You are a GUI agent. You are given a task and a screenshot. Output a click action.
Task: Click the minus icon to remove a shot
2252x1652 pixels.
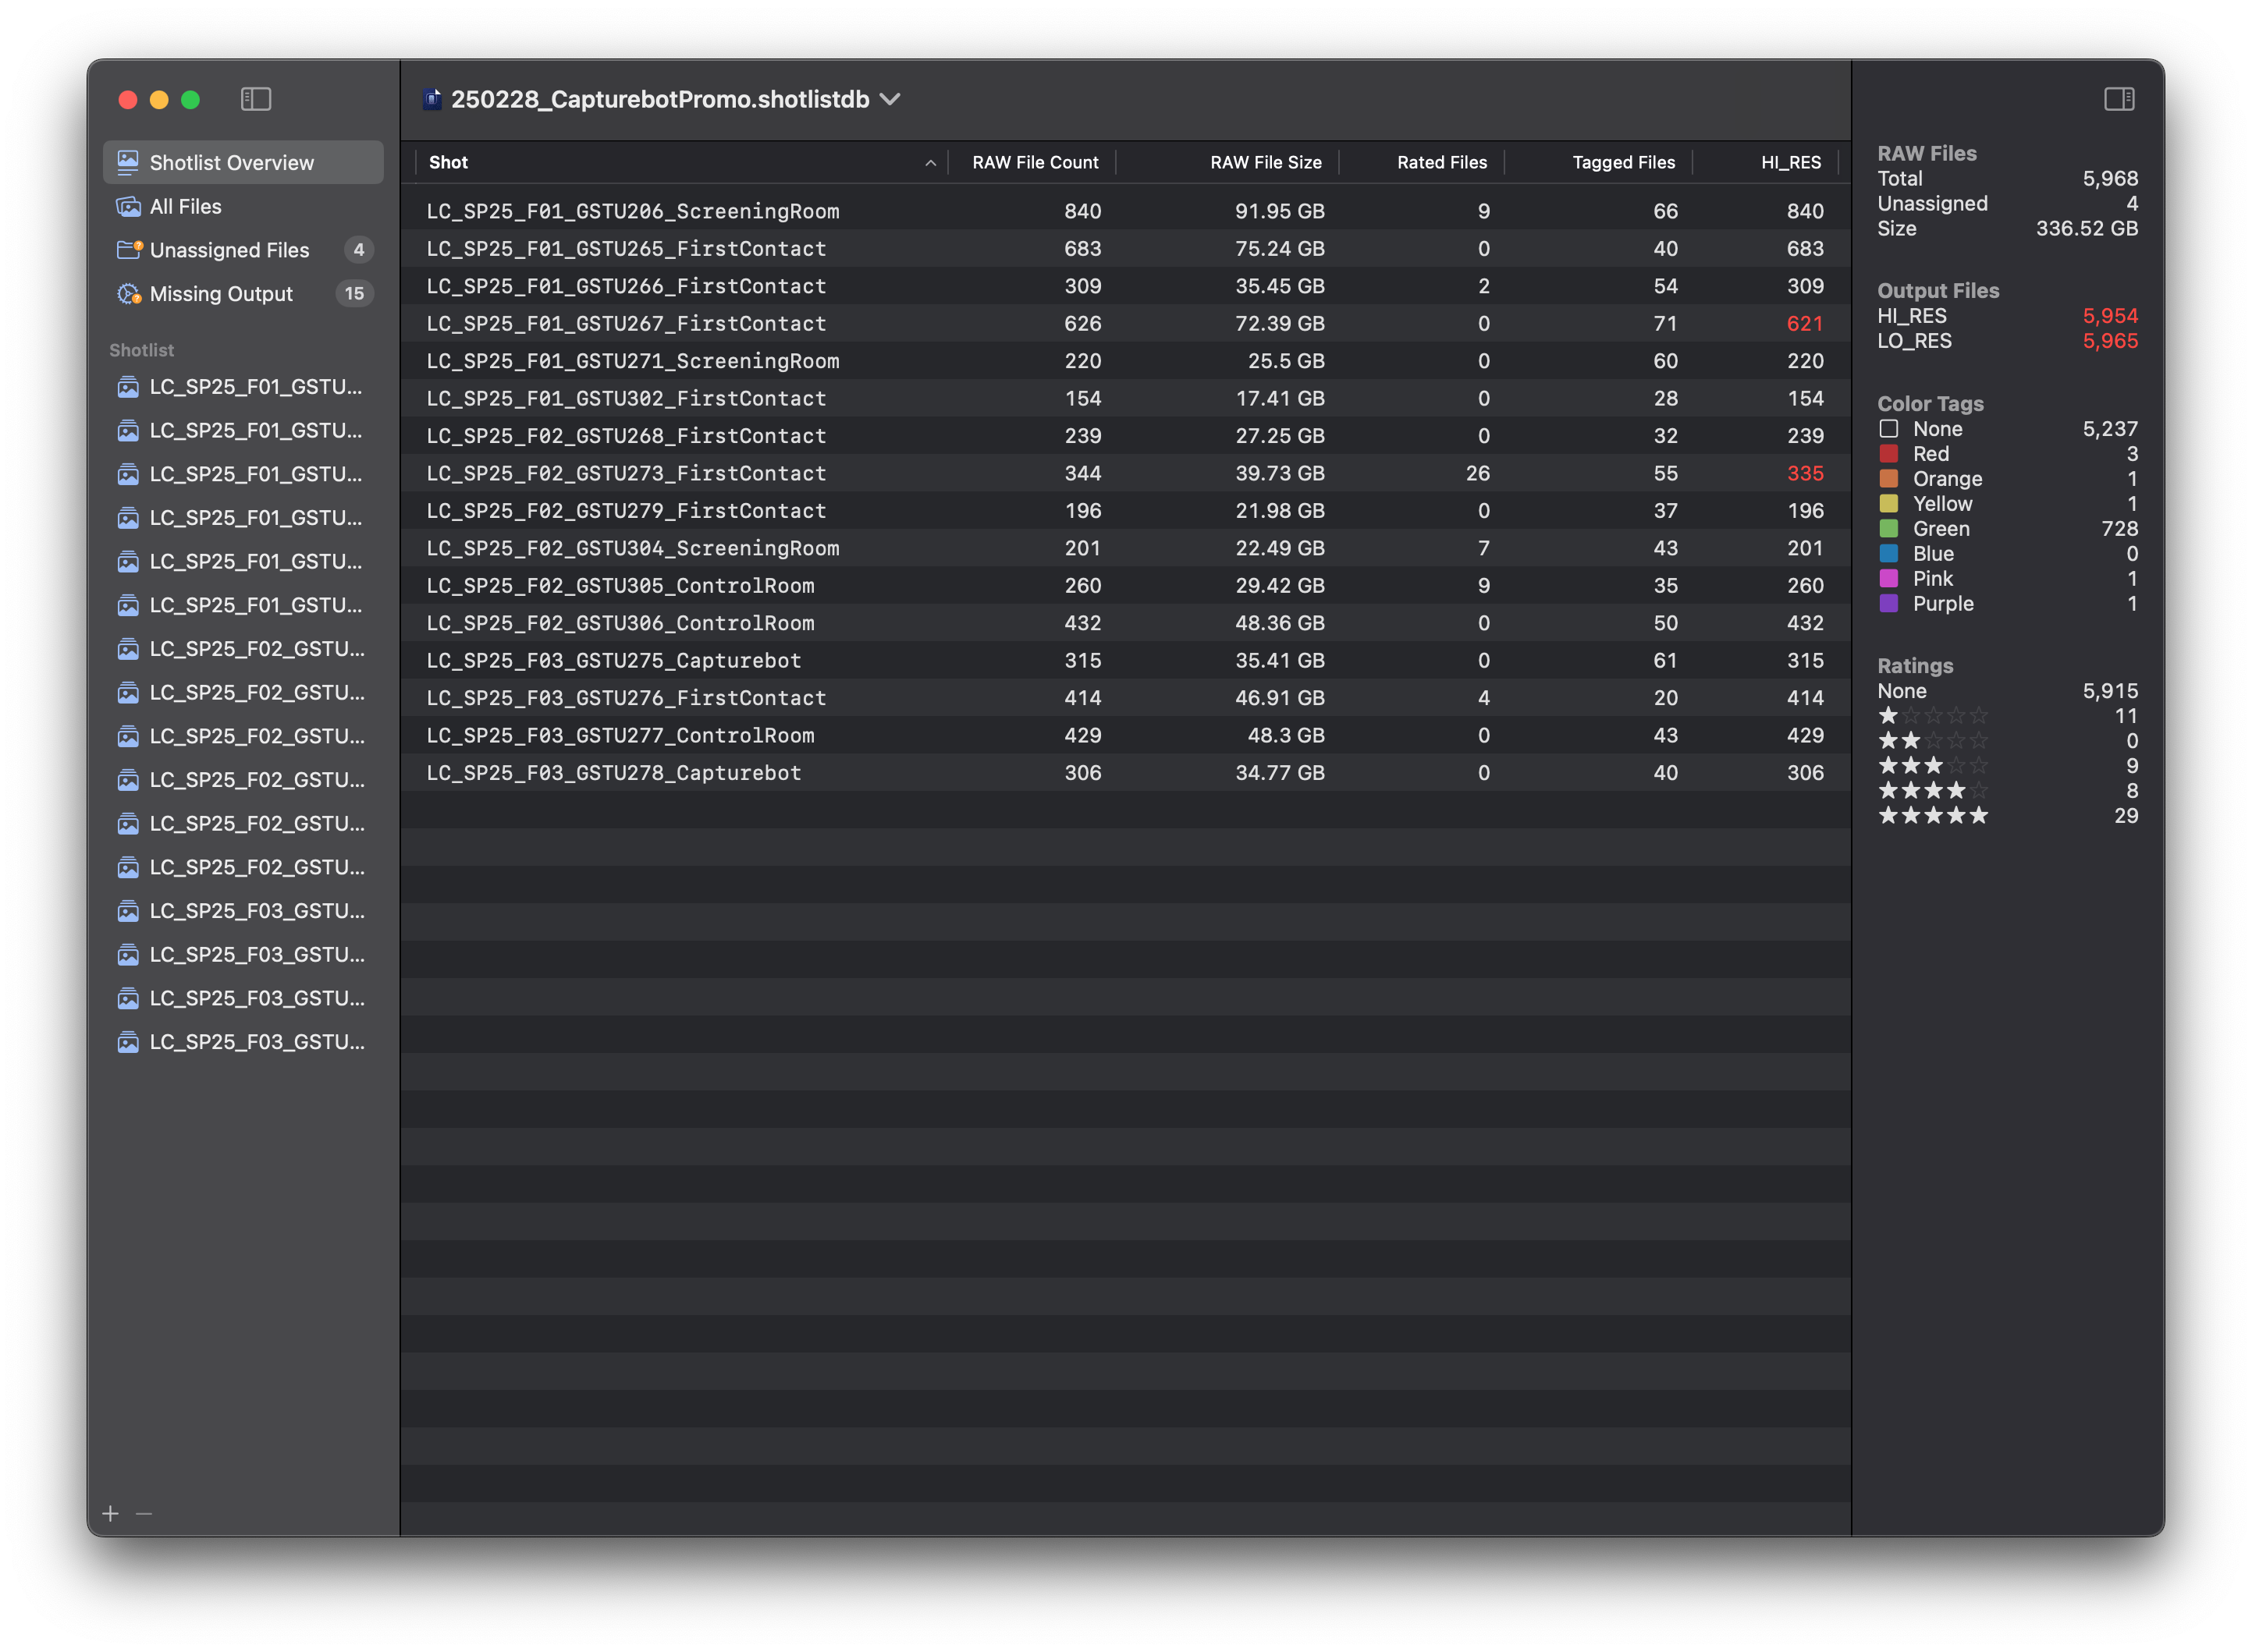point(144,1513)
